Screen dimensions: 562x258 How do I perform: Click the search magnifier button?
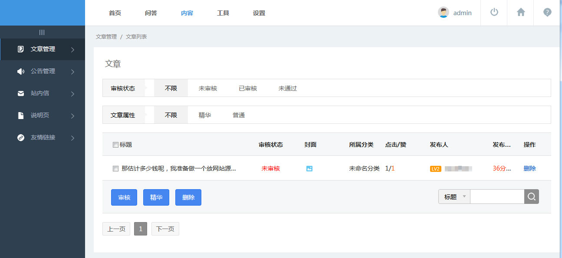[532, 197]
